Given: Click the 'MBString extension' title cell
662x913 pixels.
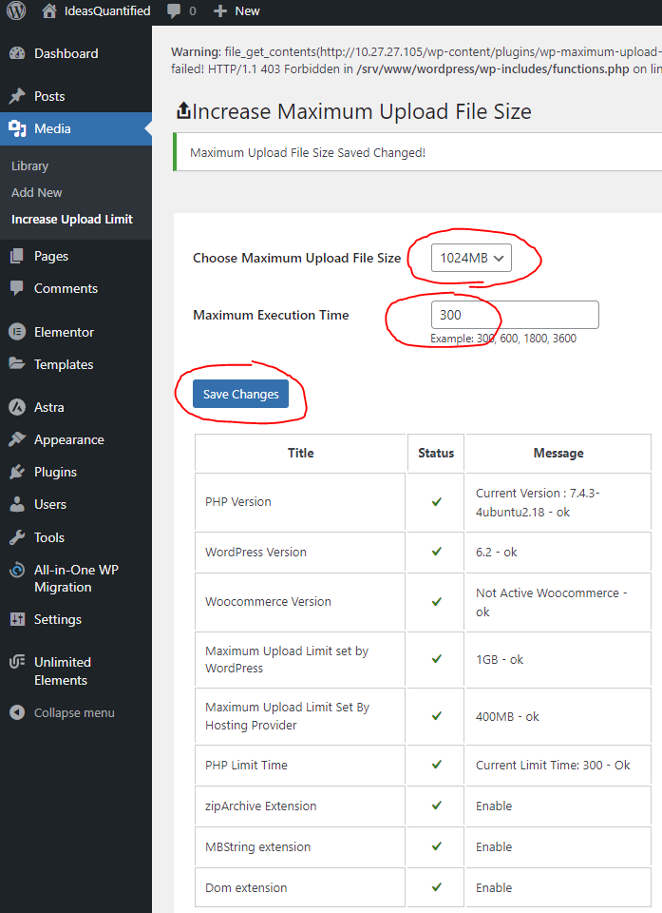Looking at the screenshot, I should coord(300,846).
